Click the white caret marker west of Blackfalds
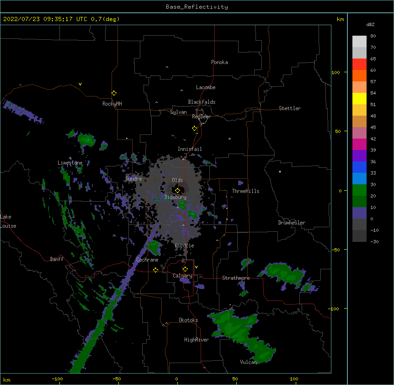 156,102
